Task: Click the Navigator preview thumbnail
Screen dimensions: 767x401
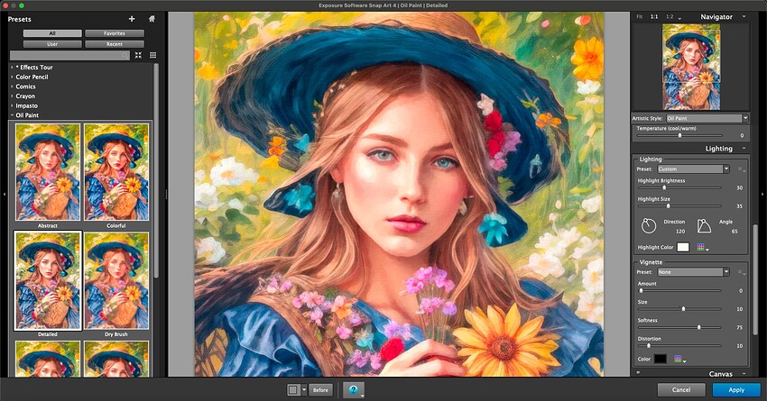Action: coord(691,67)
